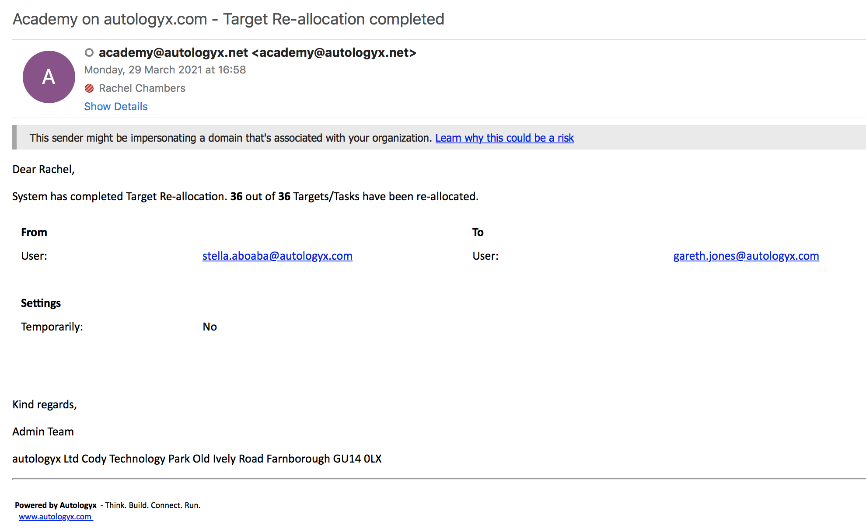Click the From column heading
This screenshot has height=529, width=866.
point(34,233)
